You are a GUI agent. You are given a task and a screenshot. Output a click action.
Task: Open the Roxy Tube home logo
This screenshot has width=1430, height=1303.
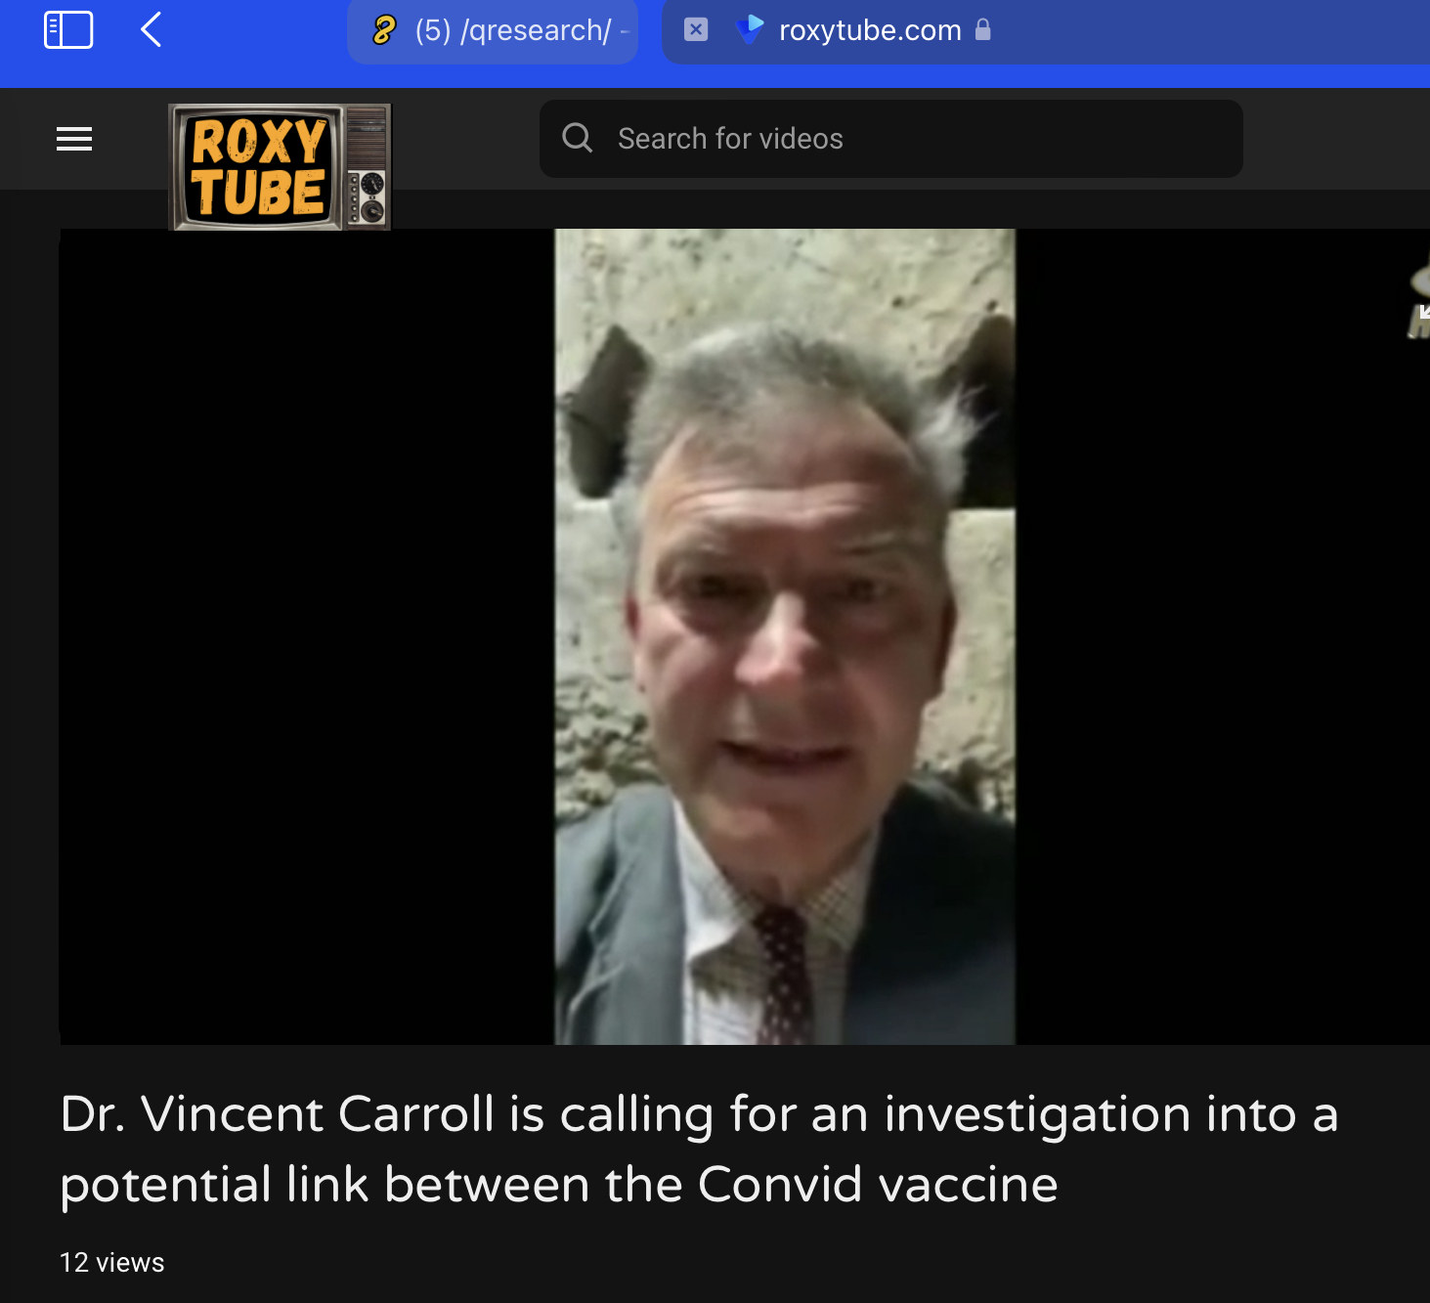[x=281, y=167]
